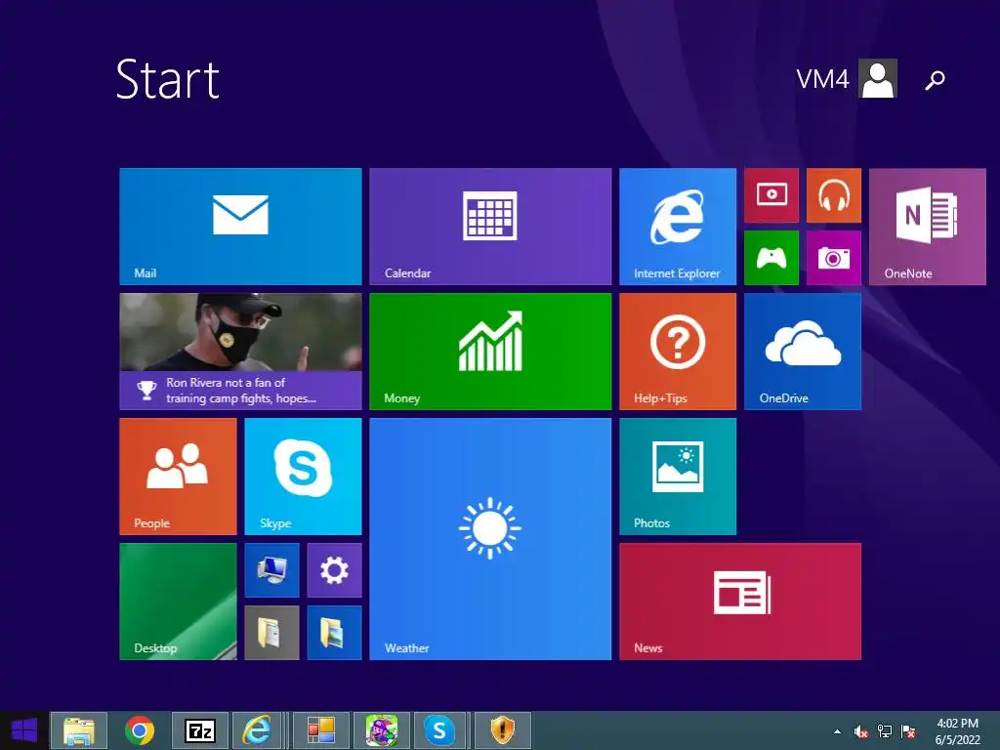Launch the OneNote tile
Viewport: 1000px width, 750px height.
point(928,227)
